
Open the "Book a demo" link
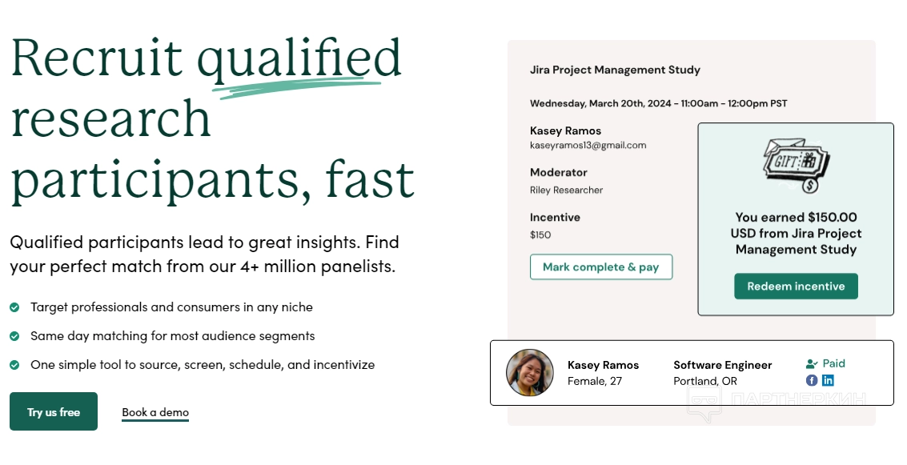coord(155,412)
